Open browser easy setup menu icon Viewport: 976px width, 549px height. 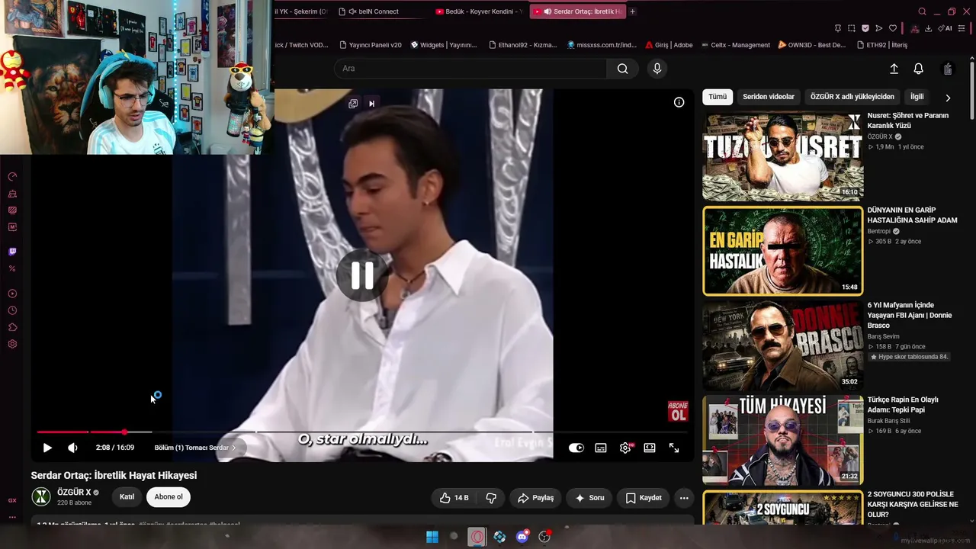962,28
